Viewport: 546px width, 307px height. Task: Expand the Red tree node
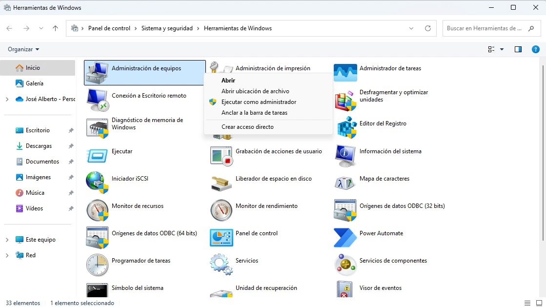7,255
